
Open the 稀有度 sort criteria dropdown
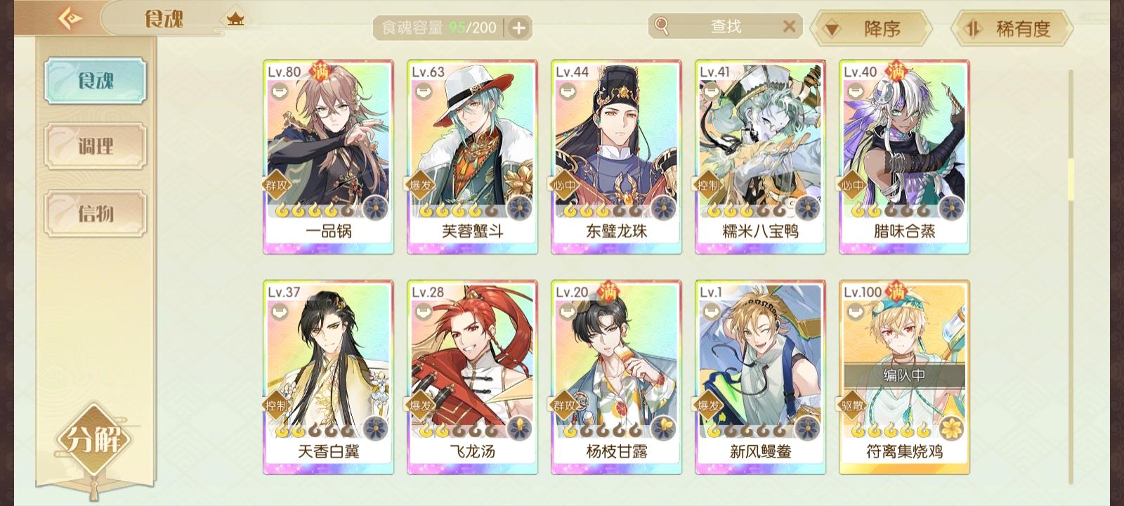click(1012, 29)
